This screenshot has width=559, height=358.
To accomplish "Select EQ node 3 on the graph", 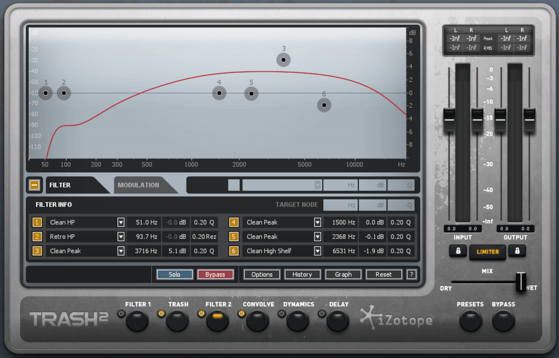I will tap(284, 60).
